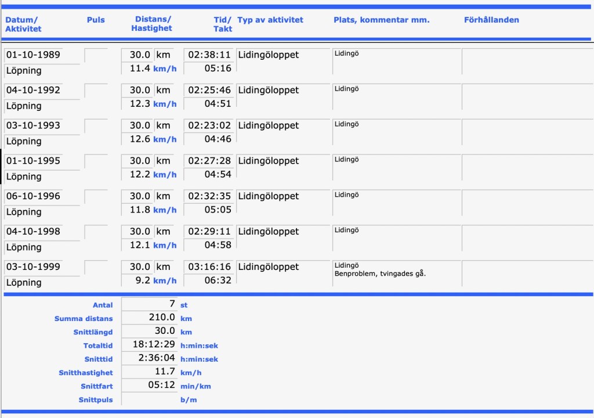Click the Puls column header
594x418 pixels.
point(96,20)
